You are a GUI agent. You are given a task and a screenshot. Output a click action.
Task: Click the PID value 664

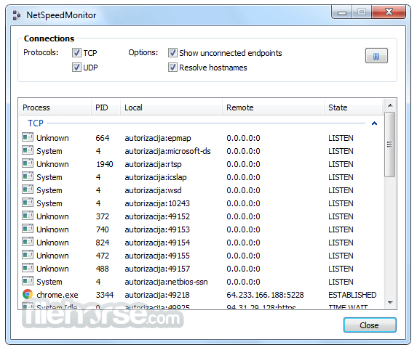tap(103, 138)
